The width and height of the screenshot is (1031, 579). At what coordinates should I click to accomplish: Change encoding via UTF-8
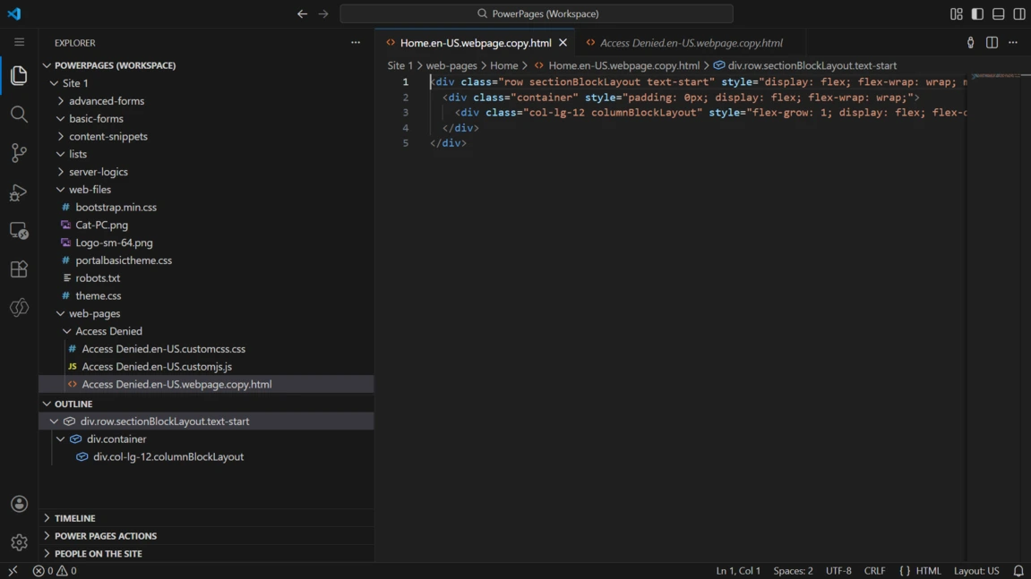coord(838,570)
